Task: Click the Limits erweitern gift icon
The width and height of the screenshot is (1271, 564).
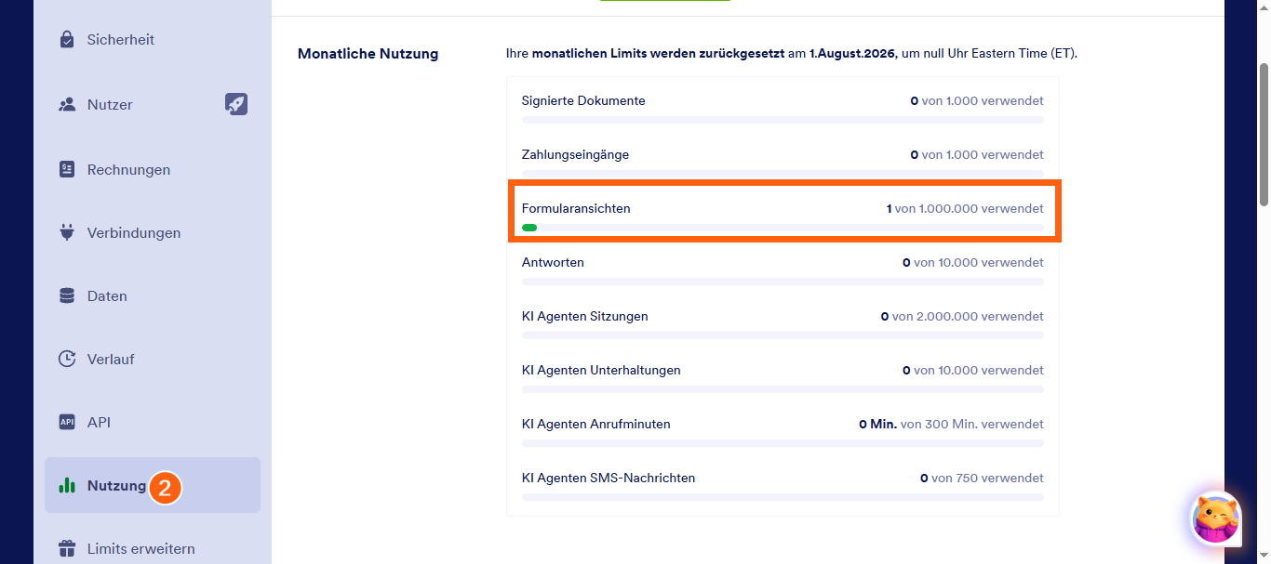Action: [x=67, y=549]
